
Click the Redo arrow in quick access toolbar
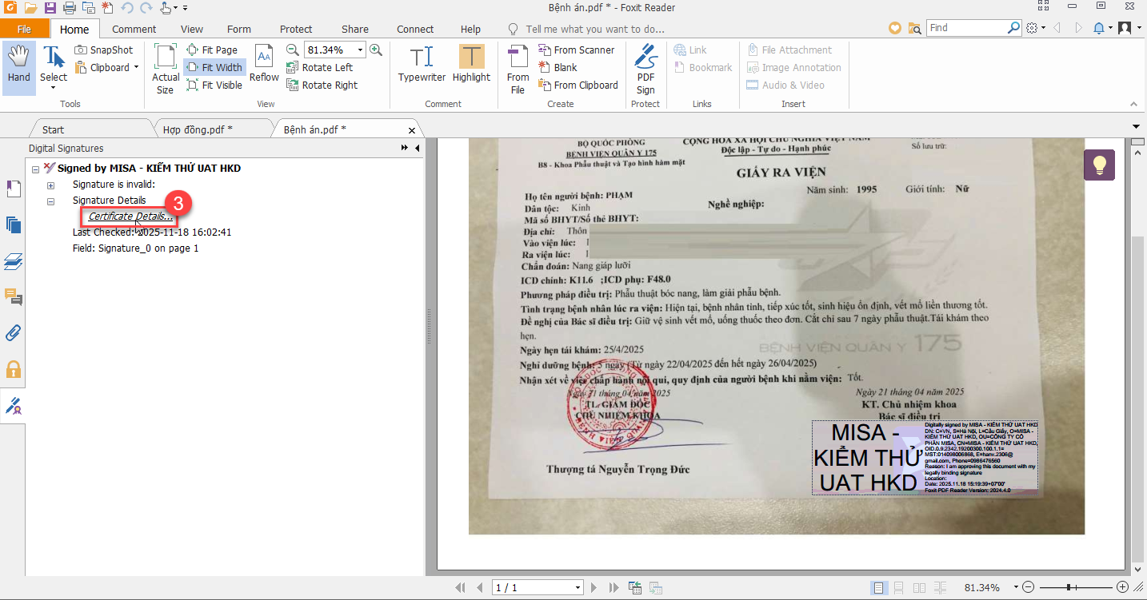click(x=146, y=8)
